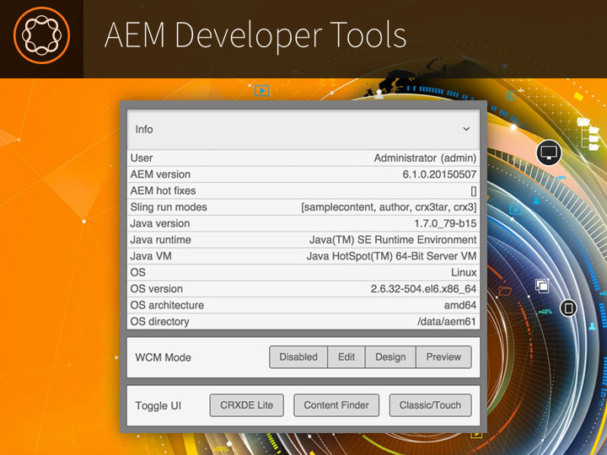This screenshot has width=607, height=455.
Task: Click the OS version label
Action: coord(157,289)
